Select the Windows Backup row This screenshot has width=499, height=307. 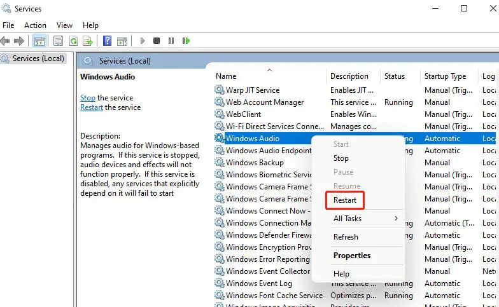[x=255, y=163]
